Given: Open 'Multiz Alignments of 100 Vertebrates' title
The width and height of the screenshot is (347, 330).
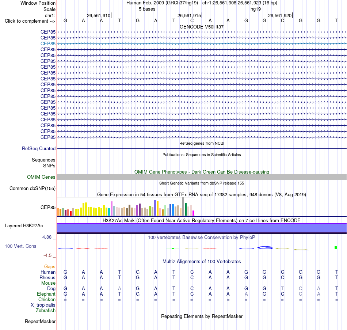Looking at the screenshot, I should (202, 262).
